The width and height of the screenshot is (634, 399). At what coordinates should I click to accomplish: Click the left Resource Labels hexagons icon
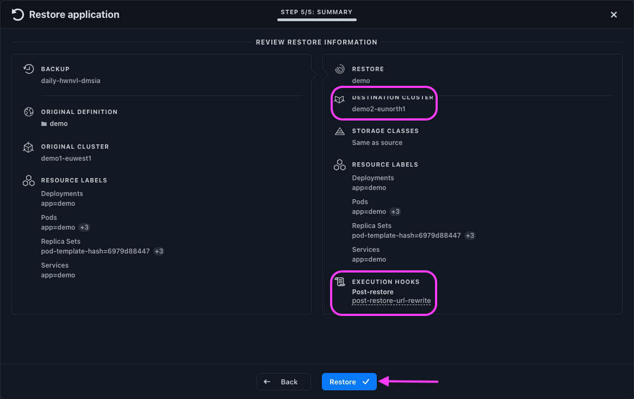point(29,181)
